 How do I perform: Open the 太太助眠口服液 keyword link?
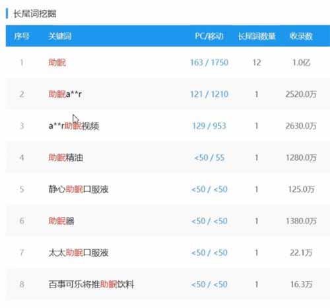coord(79,253)
